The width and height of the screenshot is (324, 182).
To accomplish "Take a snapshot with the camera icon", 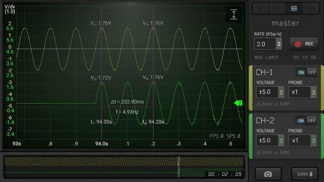I will 268,174.
